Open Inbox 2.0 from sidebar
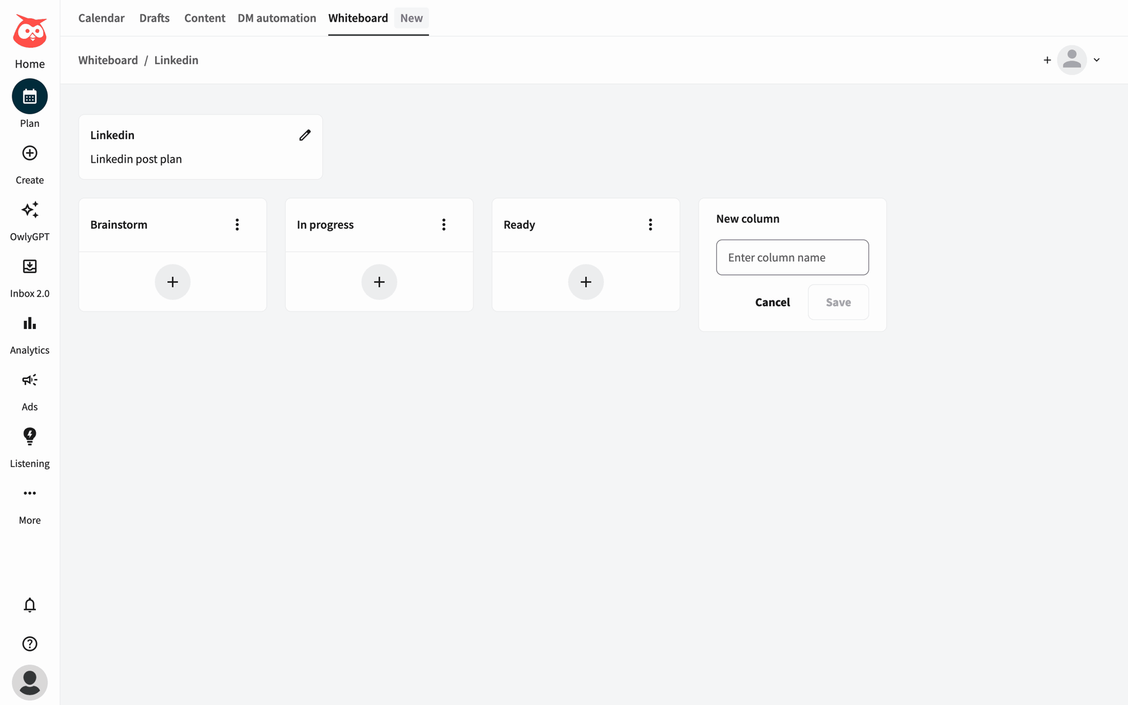This screenshot has height=705, width=1128. (x=29, y=267)
